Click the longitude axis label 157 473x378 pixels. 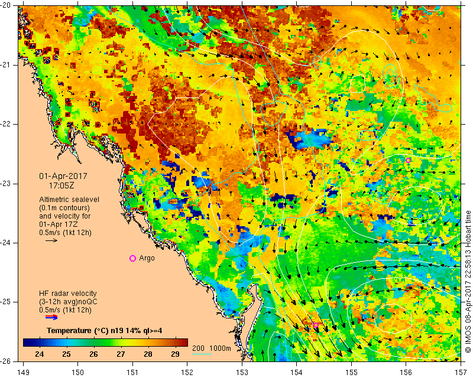[x=461, y=372]
